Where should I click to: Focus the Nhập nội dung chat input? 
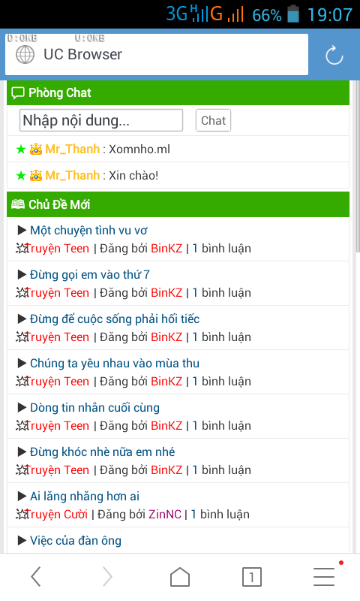[101, 120]
